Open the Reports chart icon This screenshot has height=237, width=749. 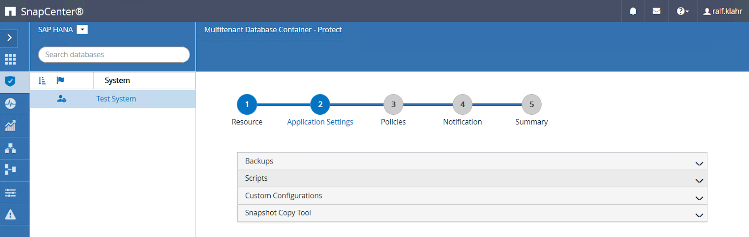[10, 126]
